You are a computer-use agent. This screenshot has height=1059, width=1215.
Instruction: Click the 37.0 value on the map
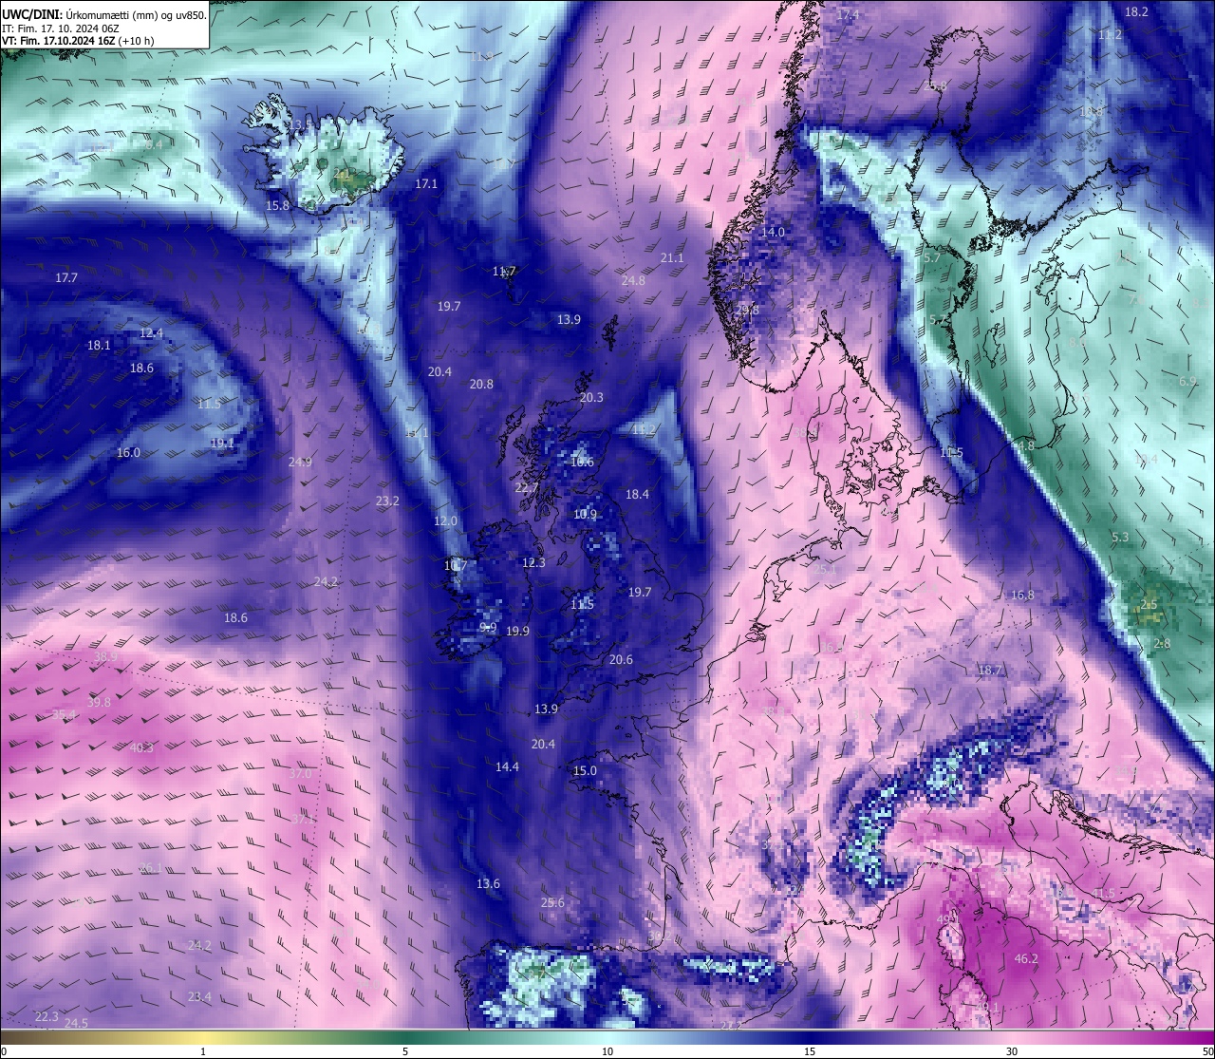coord(299,774)
